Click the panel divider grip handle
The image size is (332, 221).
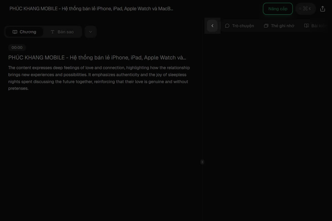pyautogui.click(x=202, y=162)
